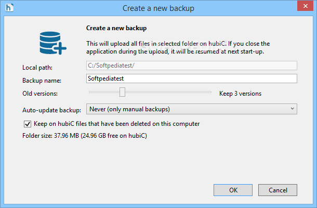The image size is (317, 208).
Task: Focus the Backup name field with Softpediatest
Action: (x=191, y=79)
